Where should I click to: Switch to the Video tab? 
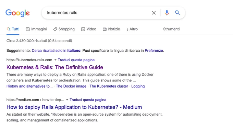[x=89, y=29]
